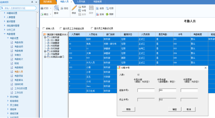Screen dimensions: 215x118
Task: Click the 修改 pencil edit icon
Action: pos(74,8)
